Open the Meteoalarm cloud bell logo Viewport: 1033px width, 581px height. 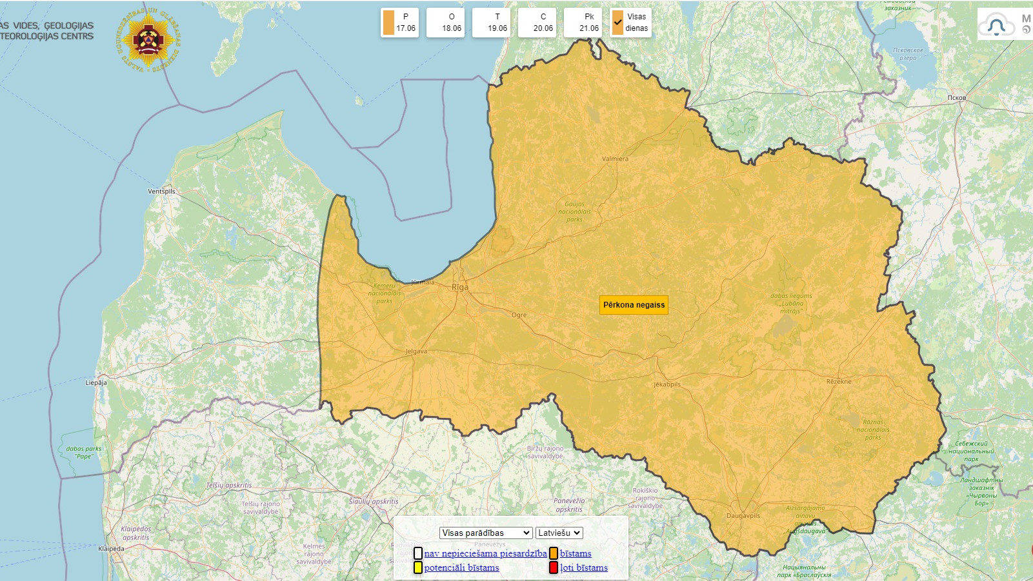(x=997, y=25)
